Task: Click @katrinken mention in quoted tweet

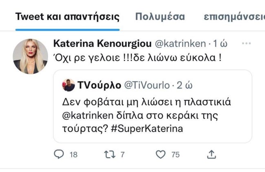Action: click(88, 116)
